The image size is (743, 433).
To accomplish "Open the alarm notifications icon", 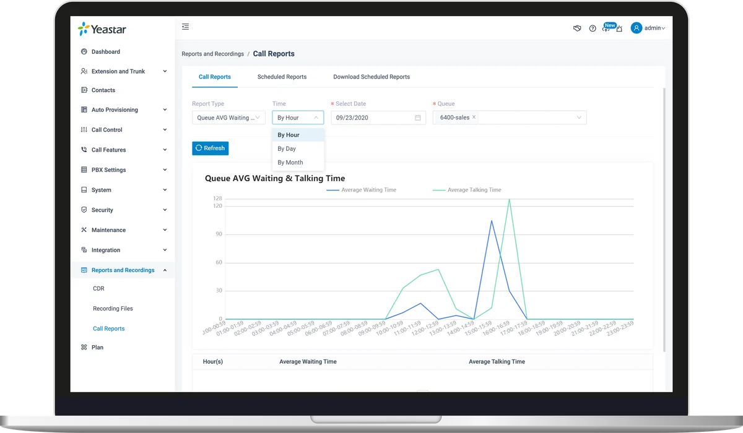I will tap(619, 28).
